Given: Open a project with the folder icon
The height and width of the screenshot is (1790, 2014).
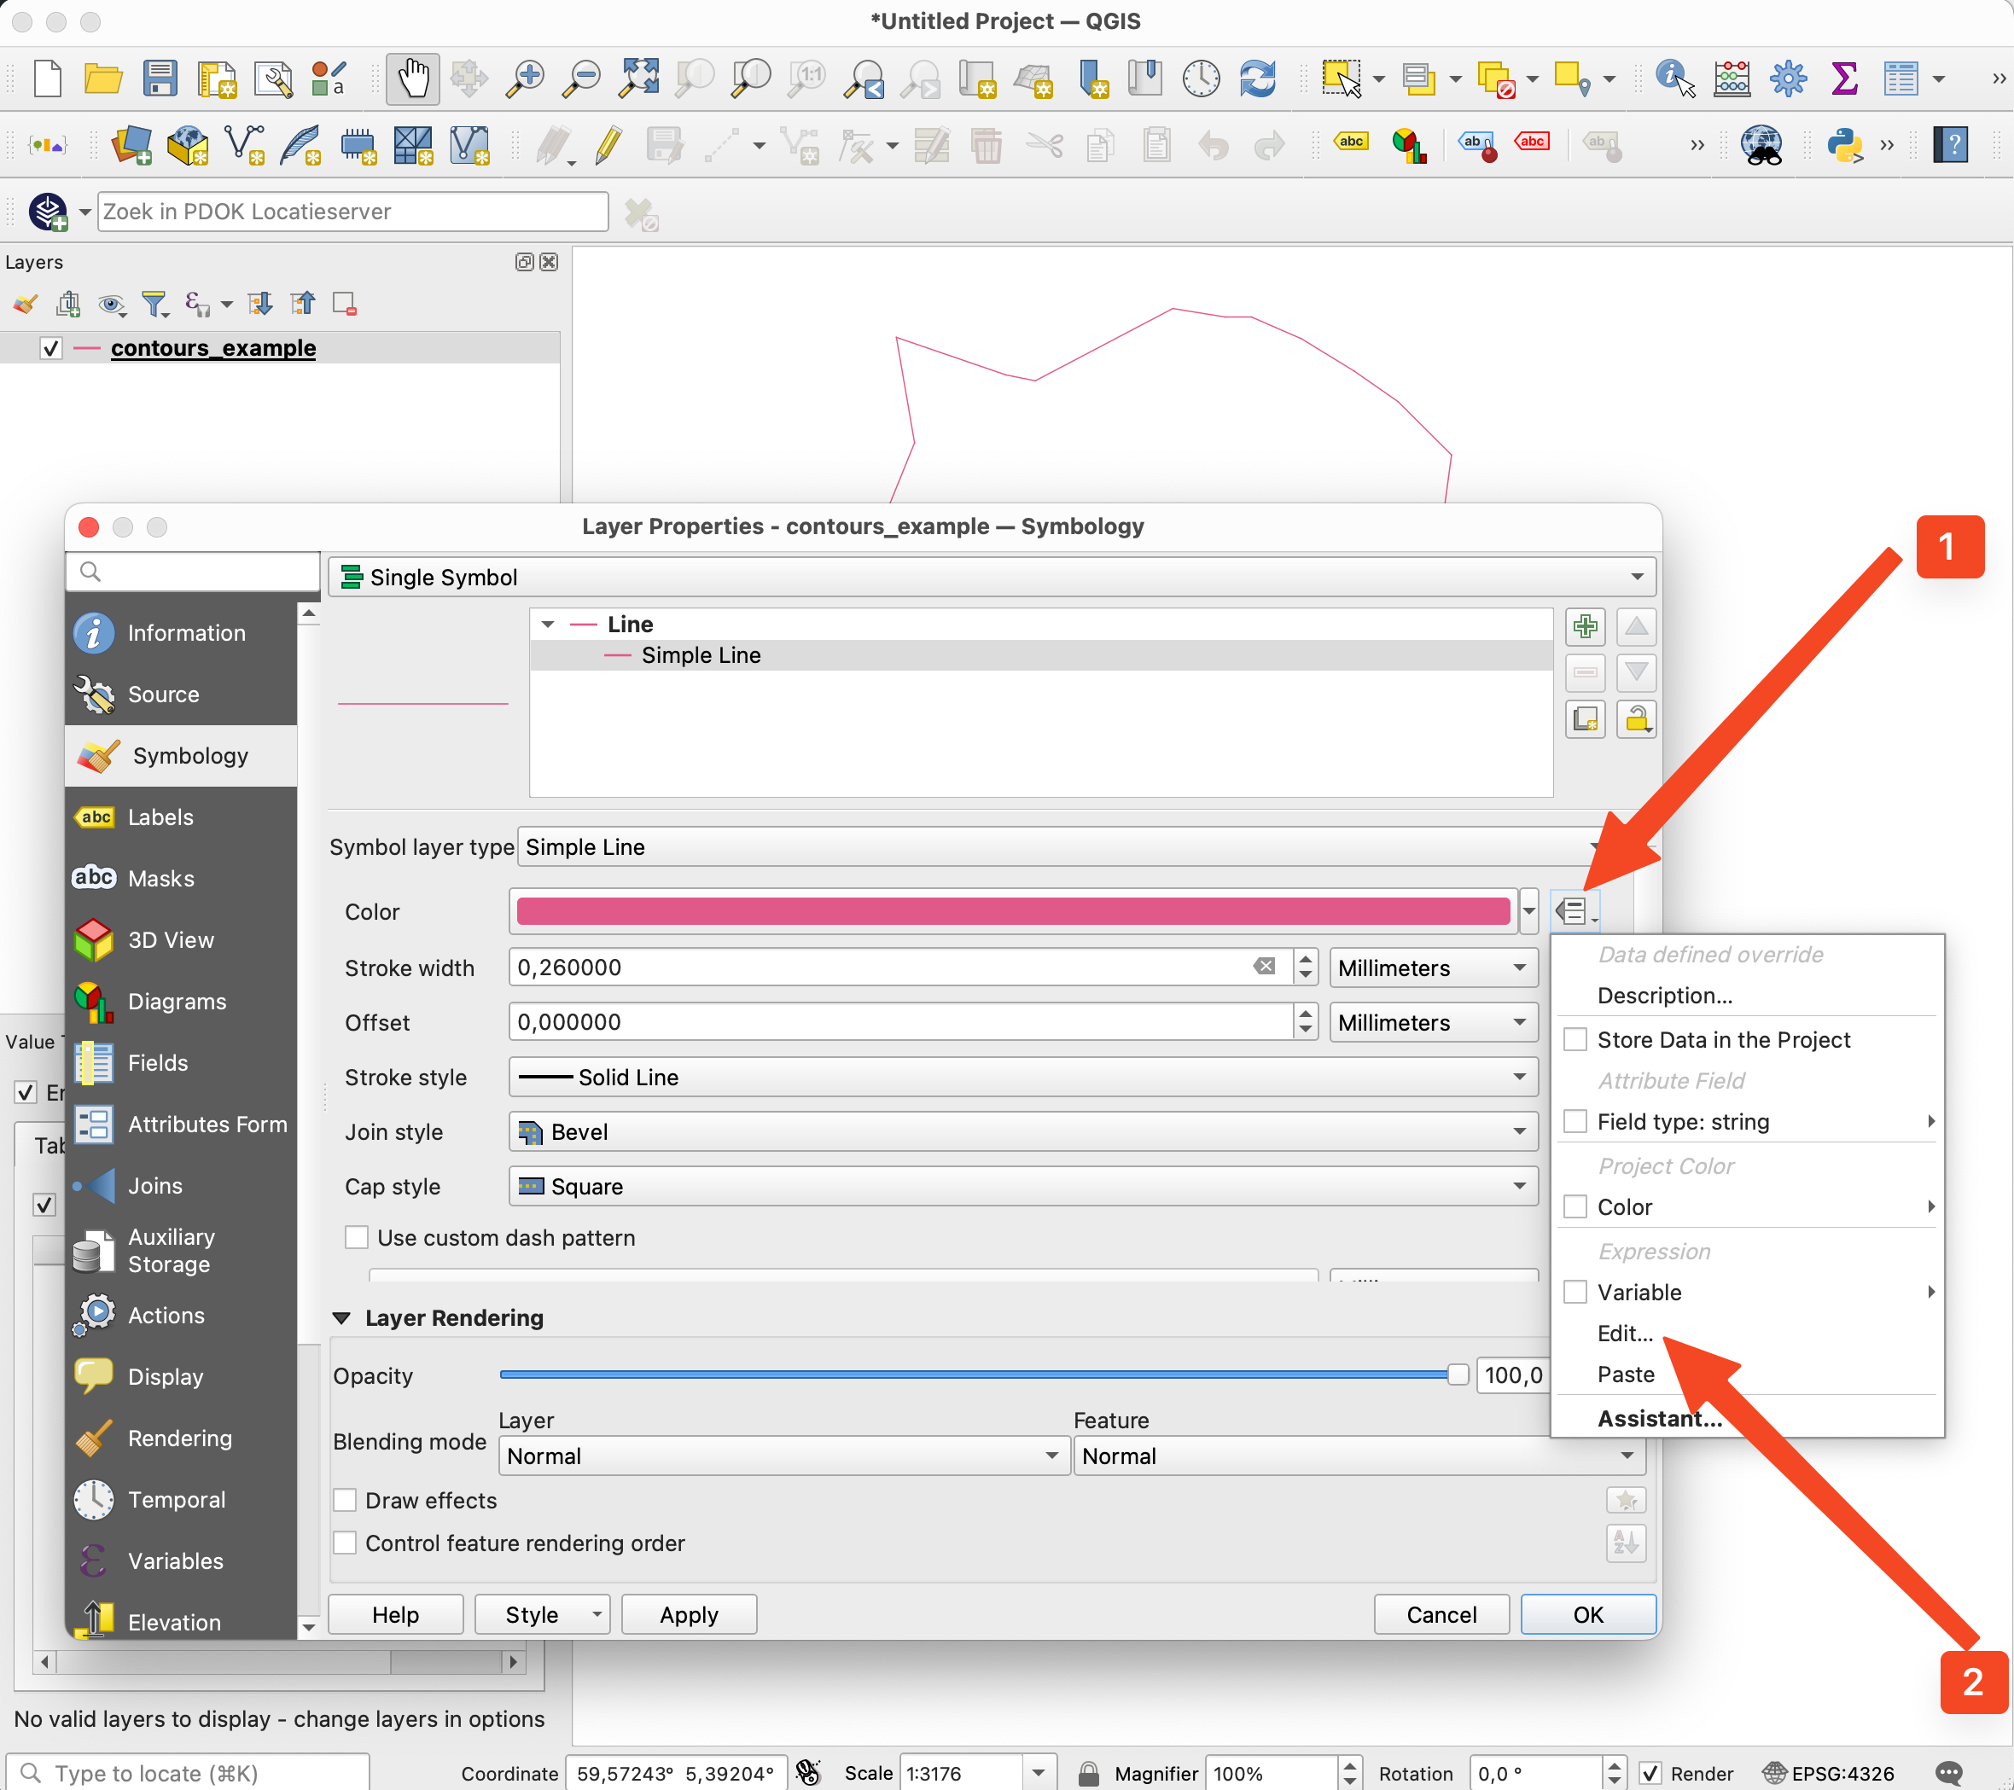Looking at the screenshot, I should [102, 78].
